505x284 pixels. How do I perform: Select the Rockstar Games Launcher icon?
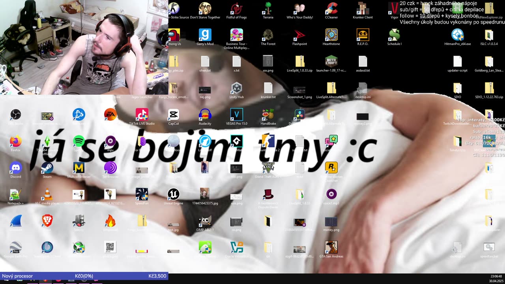click(331, 172)
